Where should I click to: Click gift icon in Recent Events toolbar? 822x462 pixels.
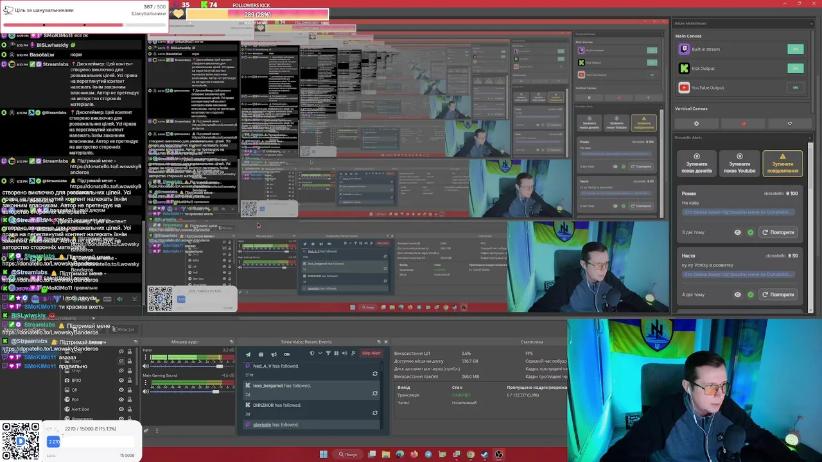click(261, 354)
